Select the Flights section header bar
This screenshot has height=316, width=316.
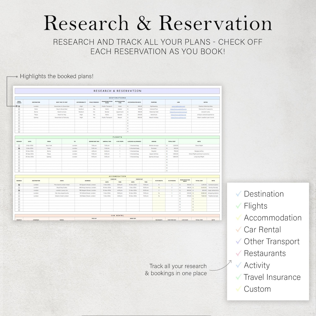(x=117, y=137)
